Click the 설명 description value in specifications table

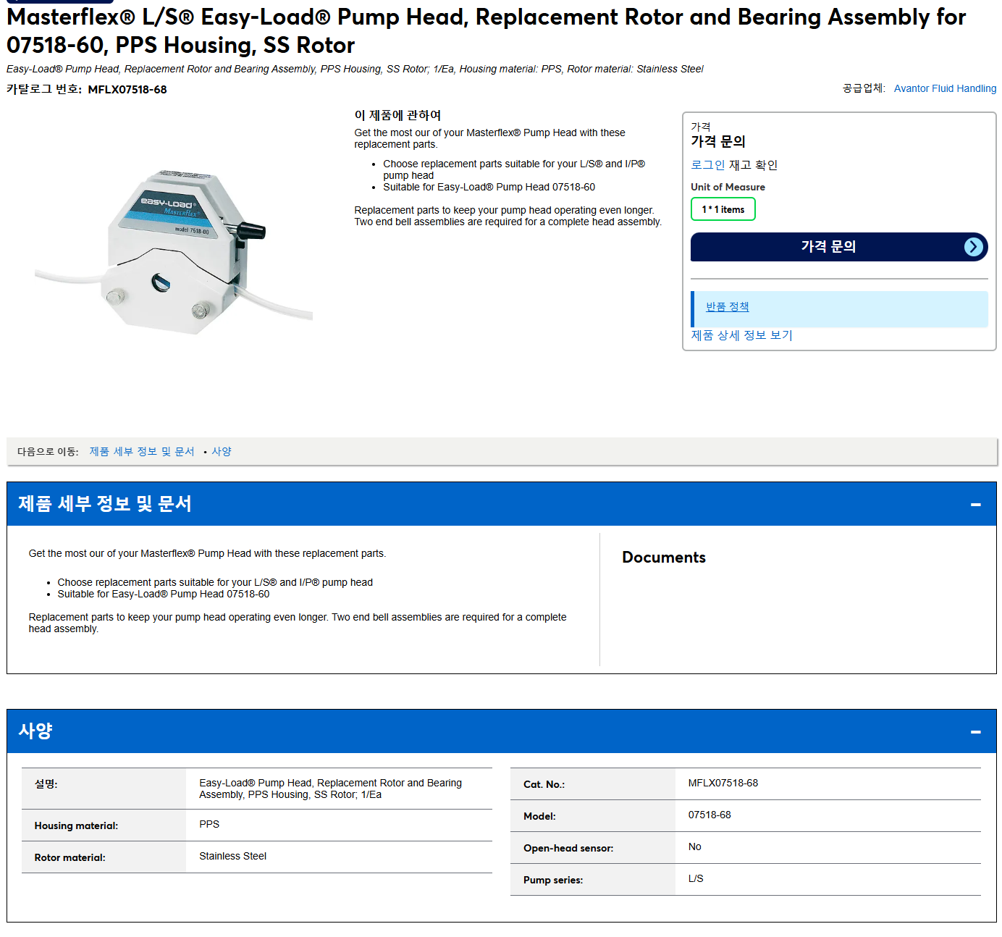330,789
